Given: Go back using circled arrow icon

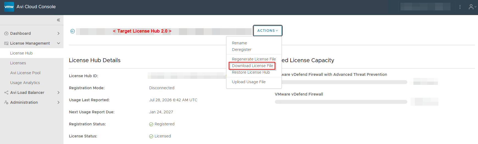Looking at the screenshot, I should tap(73, 31).
